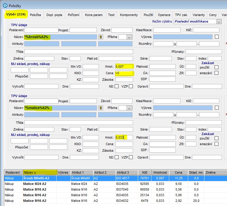
Task: Select the Kons.param. tab
Action: [x=94, y=15]
